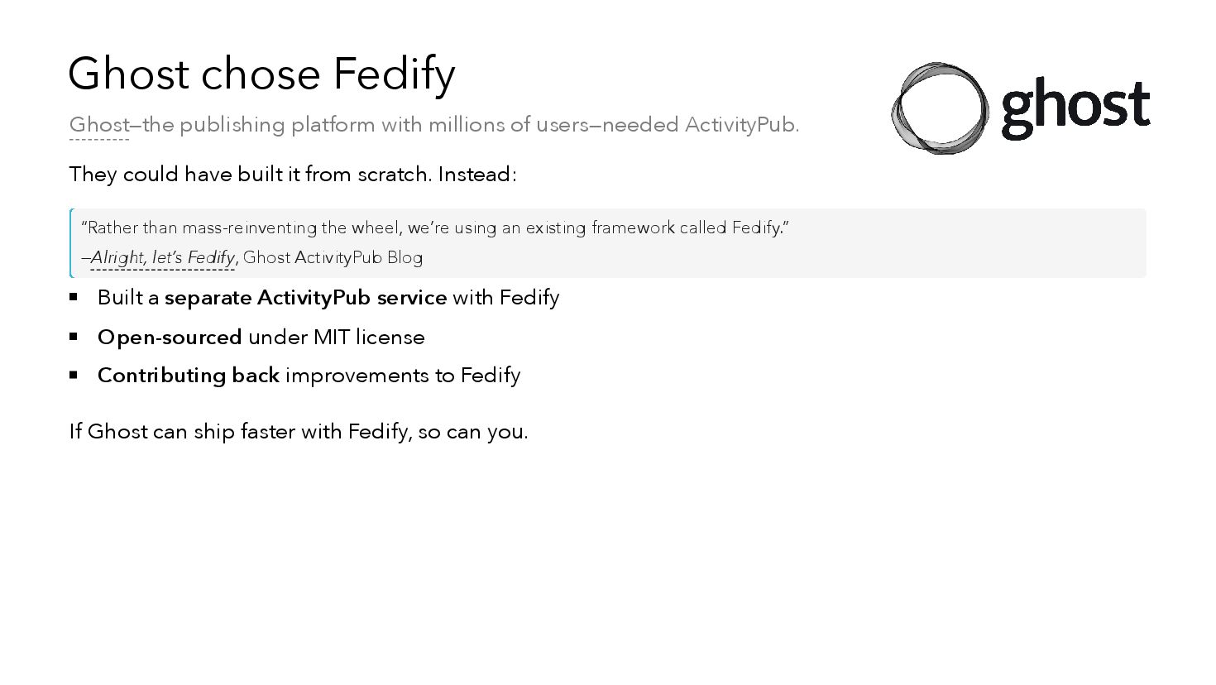Click the Ghost logo ring icon
The image size is (1216, 685).
point(940,108)
